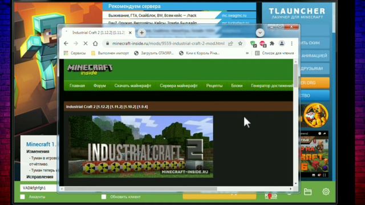This screenshot has height=205, width=365.
Task: Click the scroll down arrow of page scrollbar
Action: (x=295, y=183)
